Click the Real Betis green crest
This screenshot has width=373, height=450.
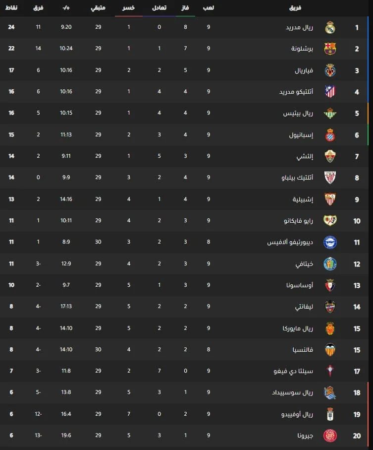330,113
